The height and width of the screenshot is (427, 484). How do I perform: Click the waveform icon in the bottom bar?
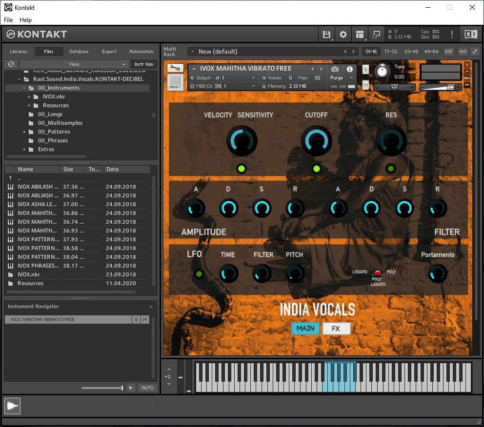pyautogui.click(x=12, y=406)
